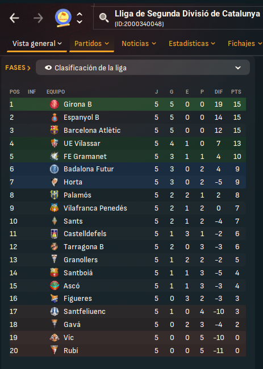Click the magnifying glass search icon

tap(104, 18)
